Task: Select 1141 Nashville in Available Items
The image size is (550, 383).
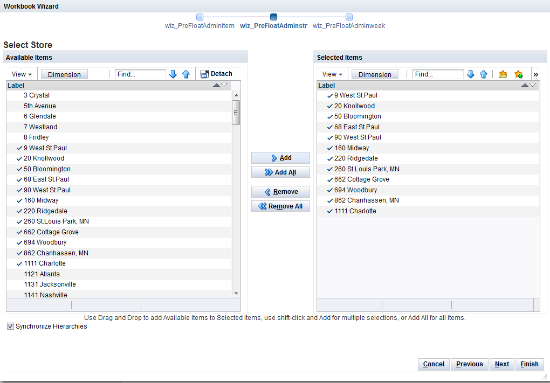Action: [119, 294]
